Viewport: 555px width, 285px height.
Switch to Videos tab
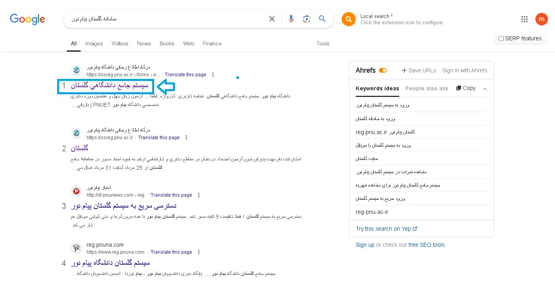click(x=120, y=43)
